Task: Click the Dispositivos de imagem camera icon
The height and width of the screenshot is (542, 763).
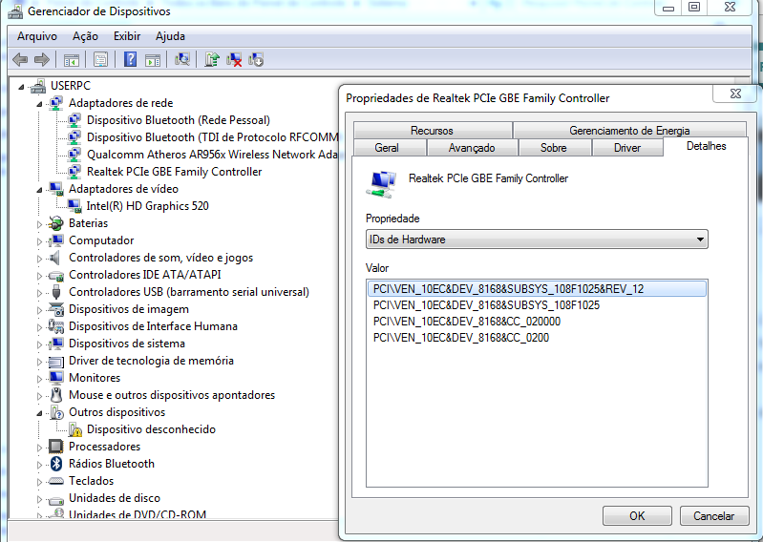Action: [x=56, y=309]
